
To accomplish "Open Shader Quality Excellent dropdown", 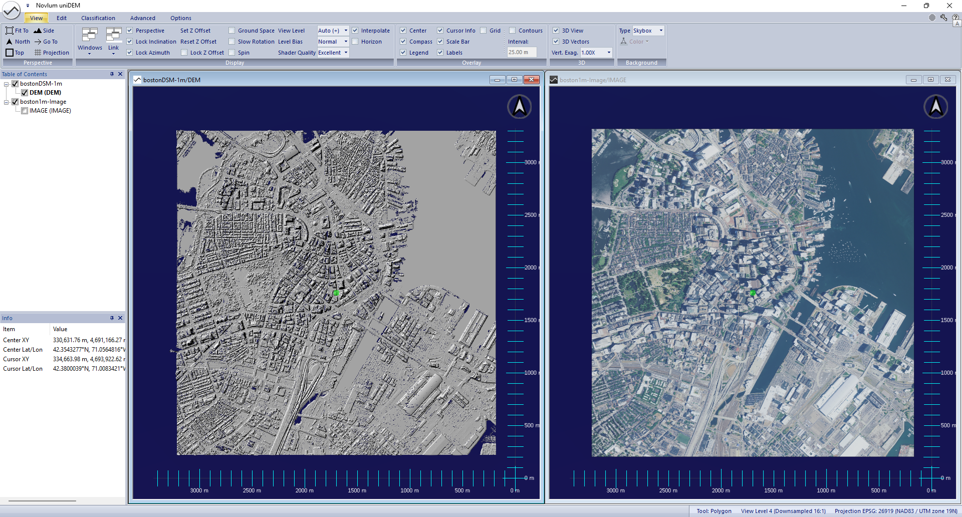I will click(333, 53).
